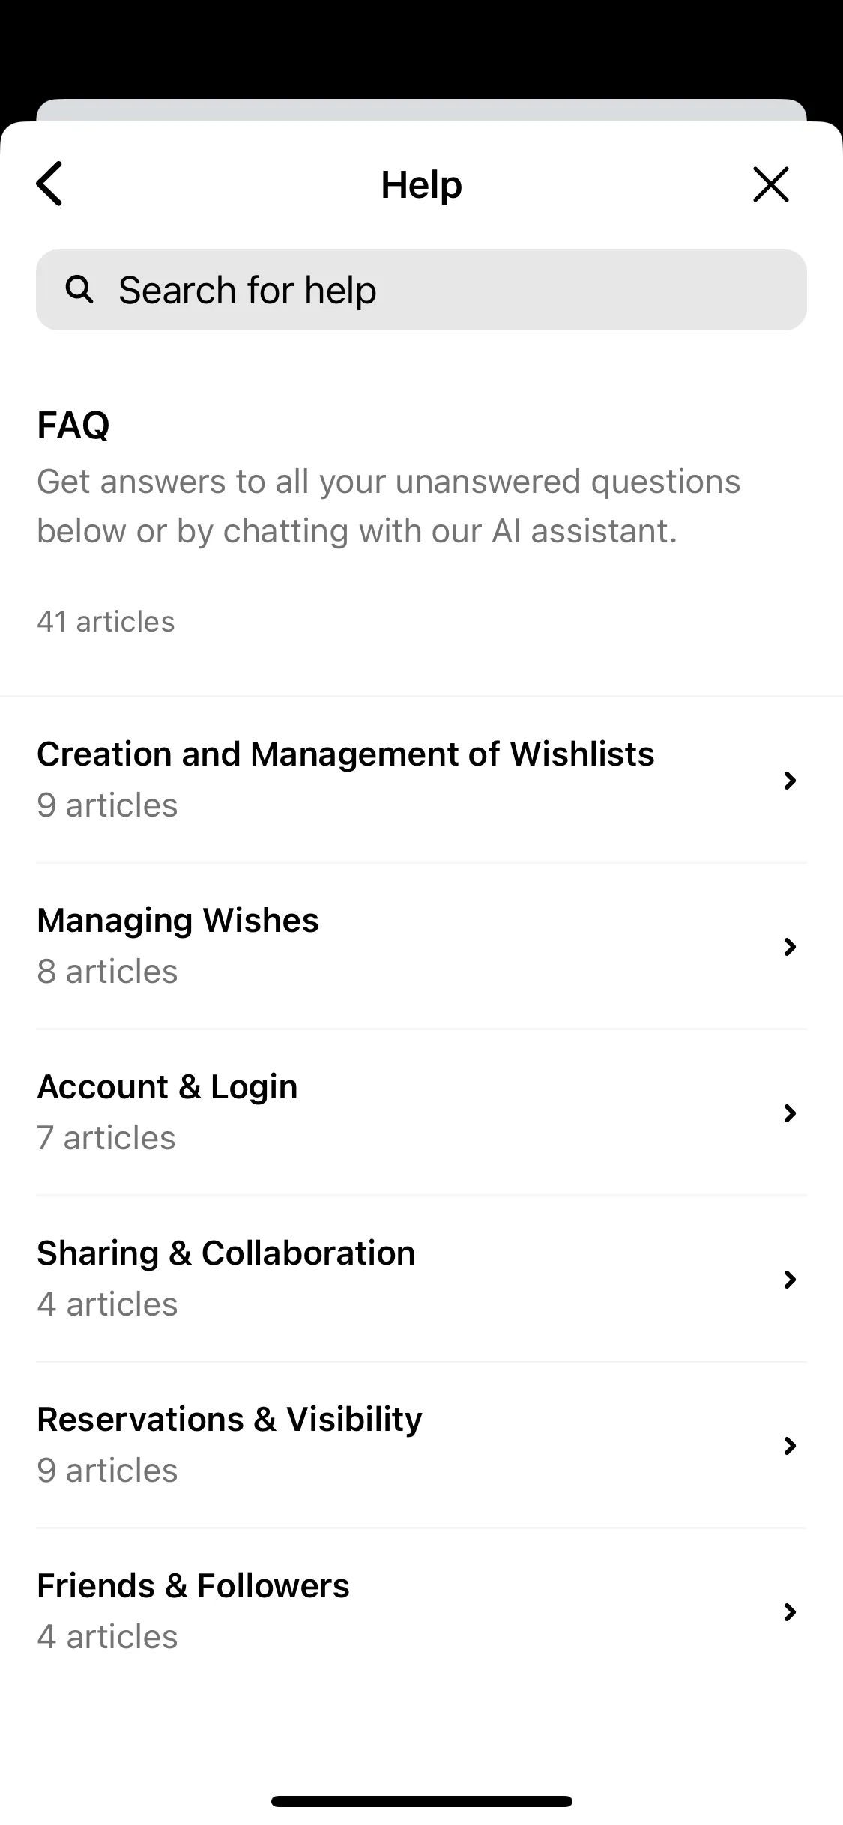Tap the magnifying glass search icon
This screenshot has height=1825, width=843.
(79, 289)
